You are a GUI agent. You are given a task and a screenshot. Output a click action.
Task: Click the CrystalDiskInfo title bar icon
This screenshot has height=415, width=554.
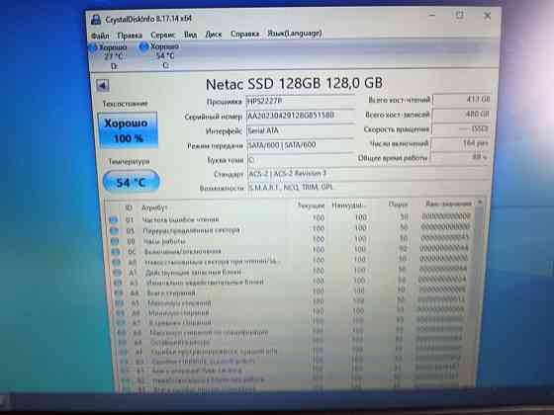[x=96, y=20]
